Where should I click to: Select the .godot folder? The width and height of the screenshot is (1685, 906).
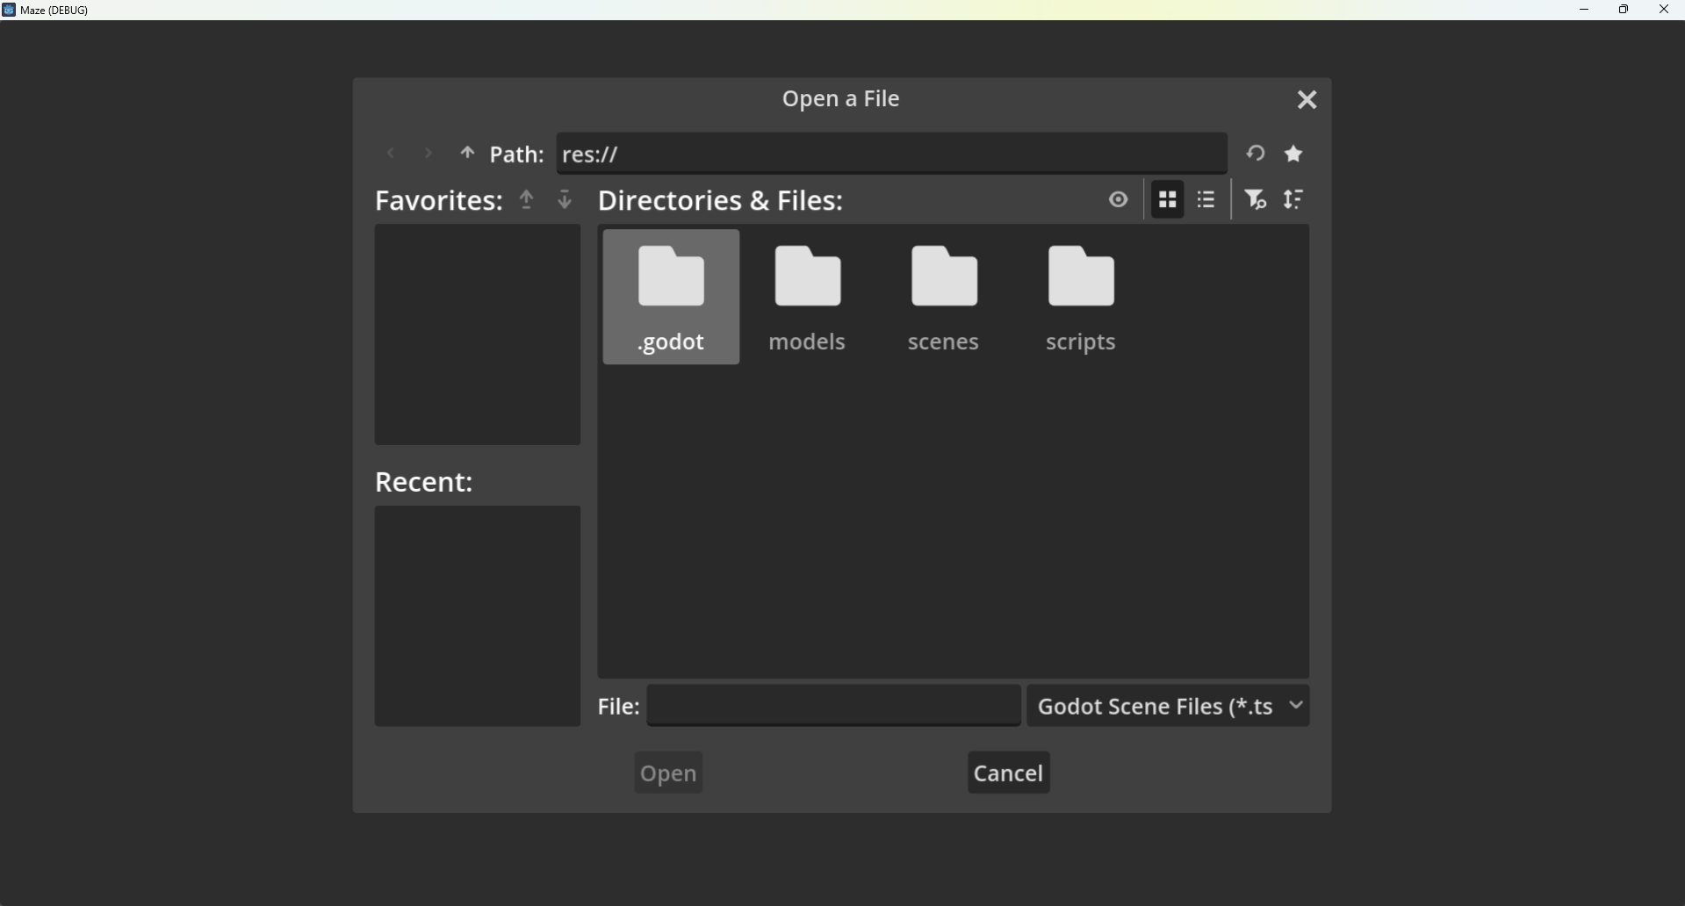[672, 298]
